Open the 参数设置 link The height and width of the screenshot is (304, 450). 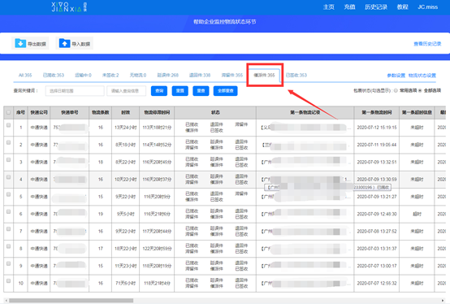pos(396,76)
